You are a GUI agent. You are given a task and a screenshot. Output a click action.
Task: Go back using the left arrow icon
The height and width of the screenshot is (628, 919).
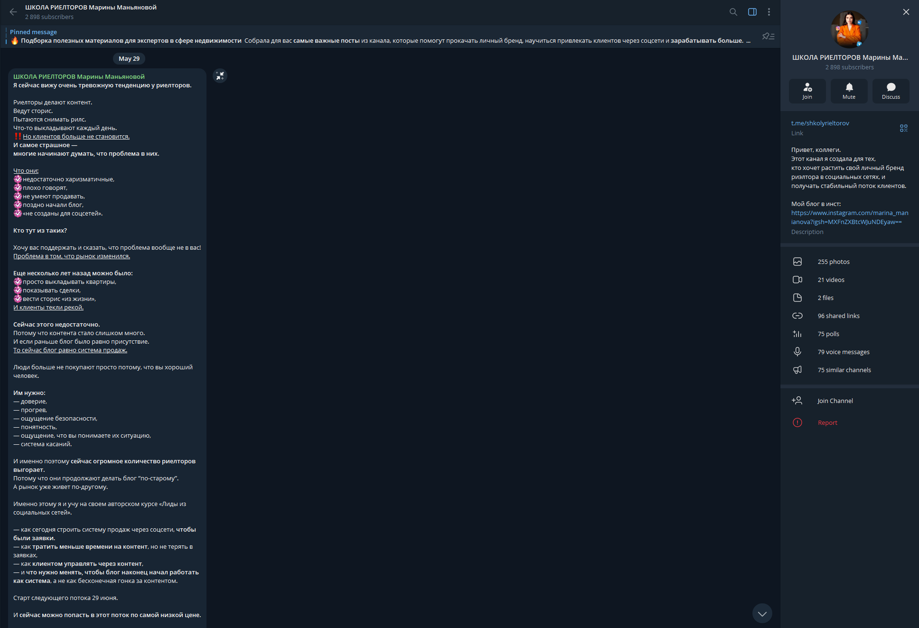[13, 12]
